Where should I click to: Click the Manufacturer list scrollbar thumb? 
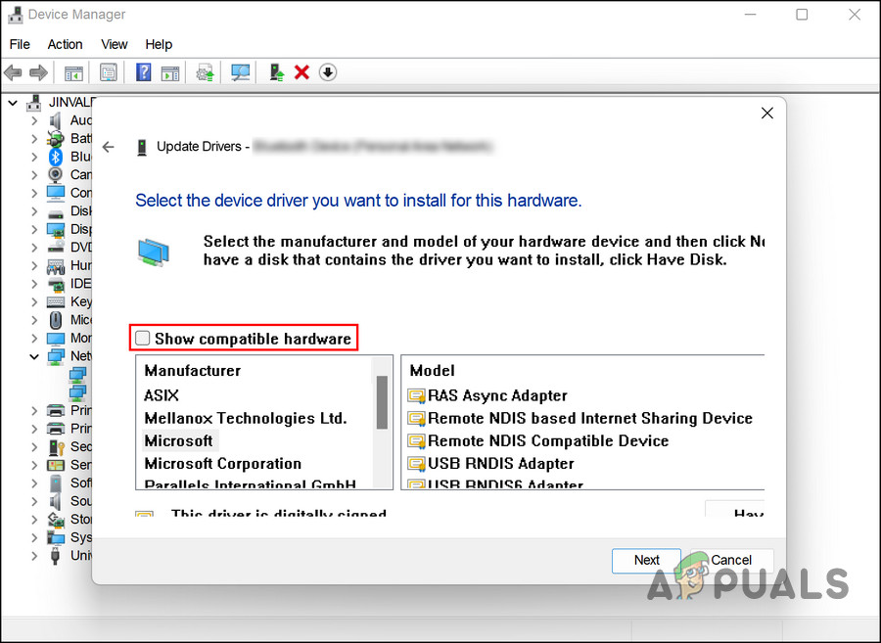[x=382, y=402]
